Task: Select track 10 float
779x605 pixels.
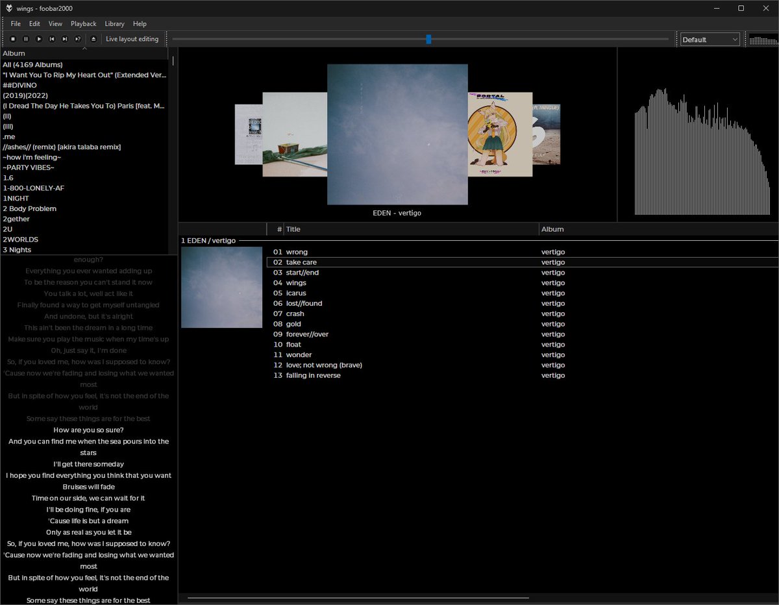Action: pyautogui.click(x=523, y=345)
